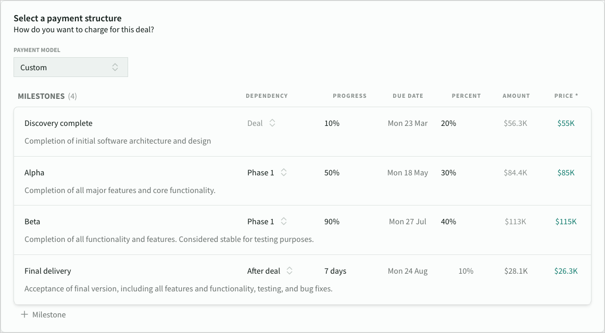Open the Payment Model dropdown set to Custom
The width and height of the screenshot is (605, 333).
(71, 68)
